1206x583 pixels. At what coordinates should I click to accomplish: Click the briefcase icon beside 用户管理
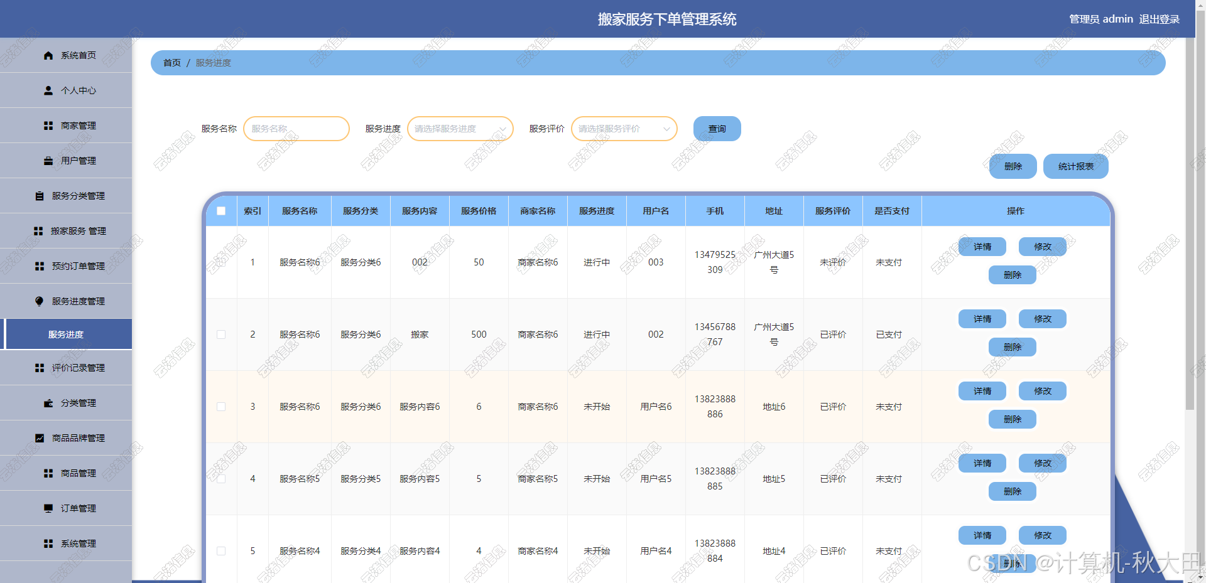[x=48, y=161]
